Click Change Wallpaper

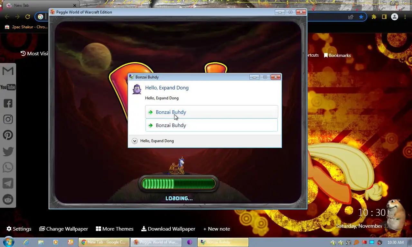click(x=64, y=229)
